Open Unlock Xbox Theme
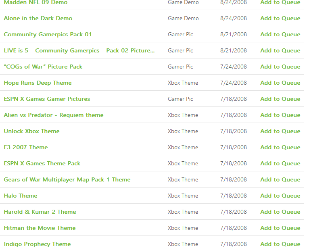The width and height of the screenshot is (309, 248). click(31, 131)
